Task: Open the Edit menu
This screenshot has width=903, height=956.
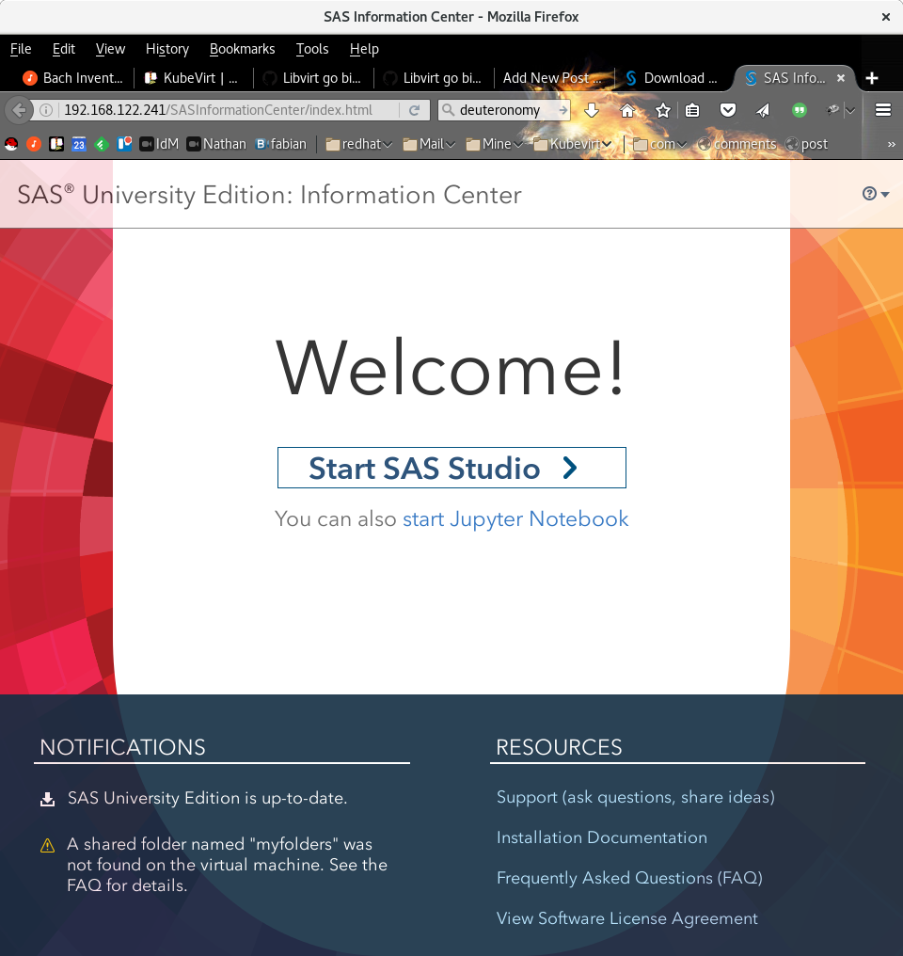Action: (63, 49)
